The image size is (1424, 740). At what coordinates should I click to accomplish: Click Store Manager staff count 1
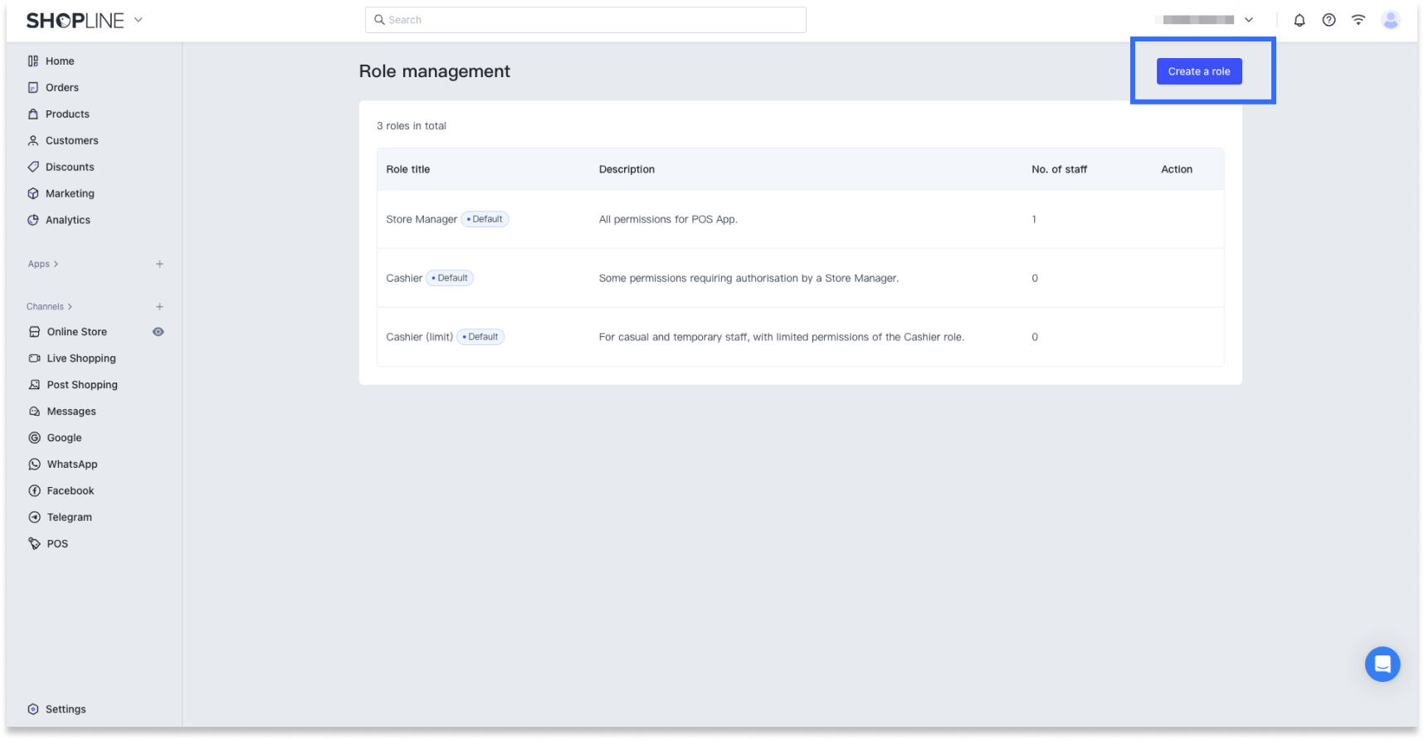[1034, 220]
